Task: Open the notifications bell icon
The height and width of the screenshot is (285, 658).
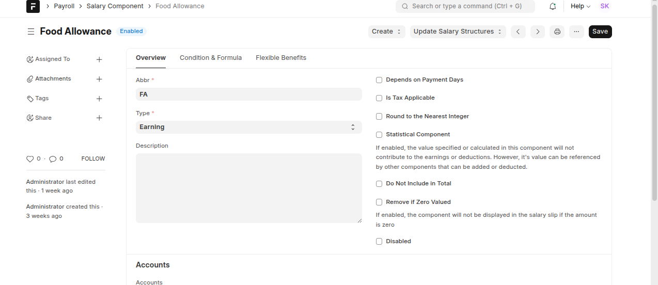Action: pos(553,6)
